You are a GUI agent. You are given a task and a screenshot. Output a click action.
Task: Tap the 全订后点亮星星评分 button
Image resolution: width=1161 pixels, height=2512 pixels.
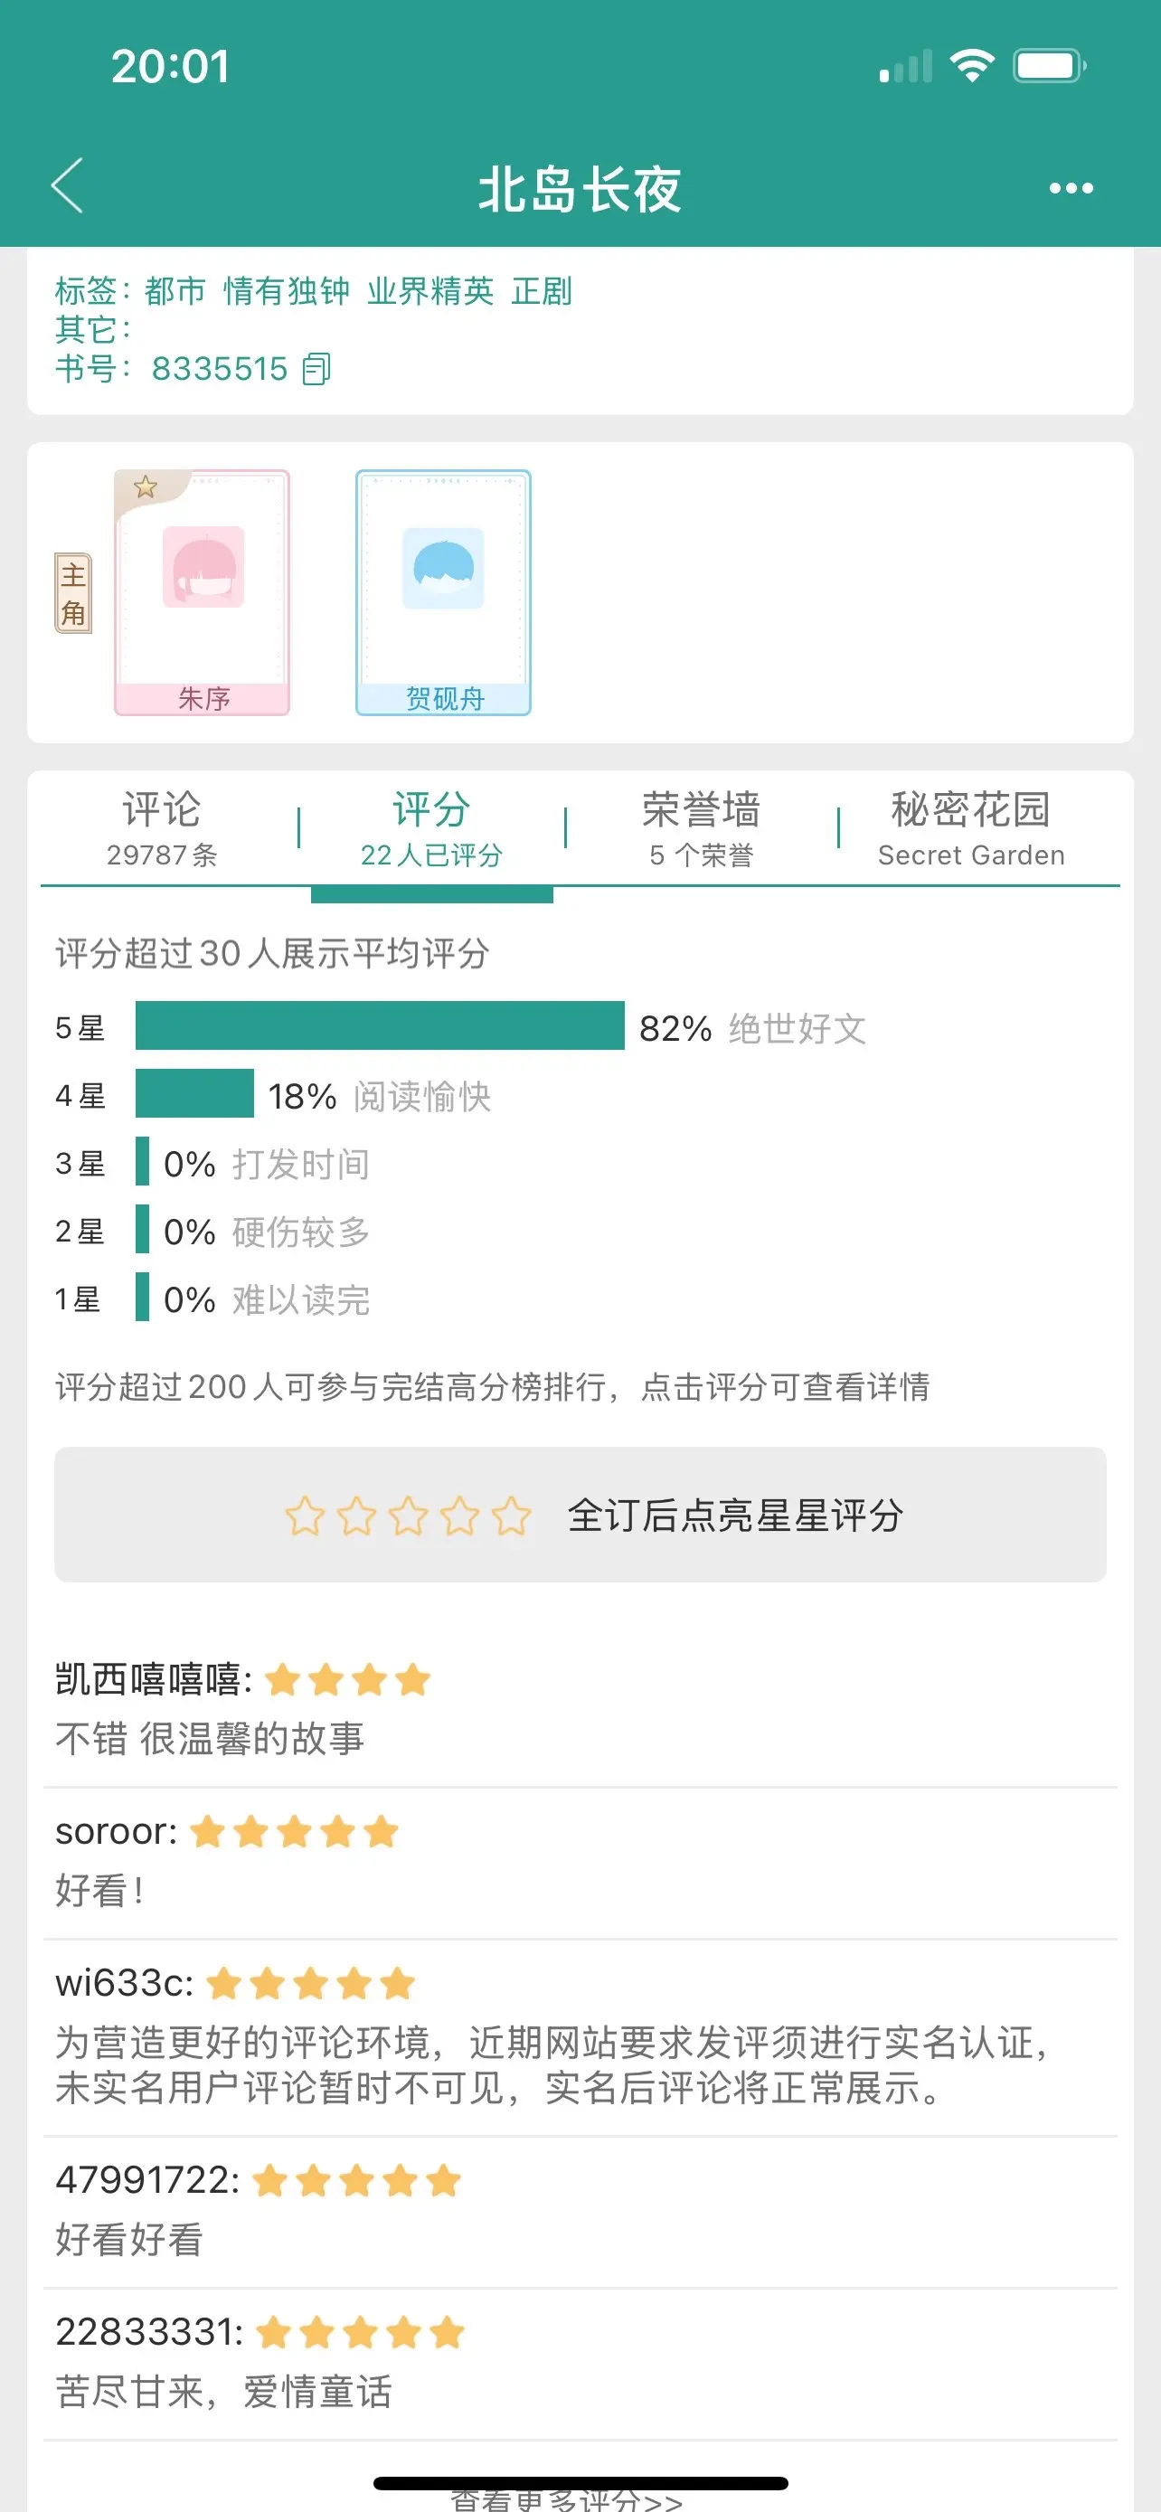(x=580, y=1515)
